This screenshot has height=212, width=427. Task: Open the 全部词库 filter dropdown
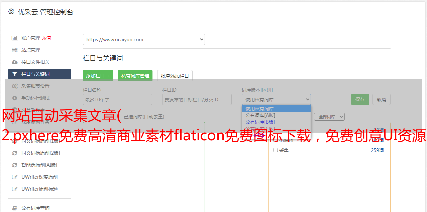pyautogui.click(x=329, y=117)
